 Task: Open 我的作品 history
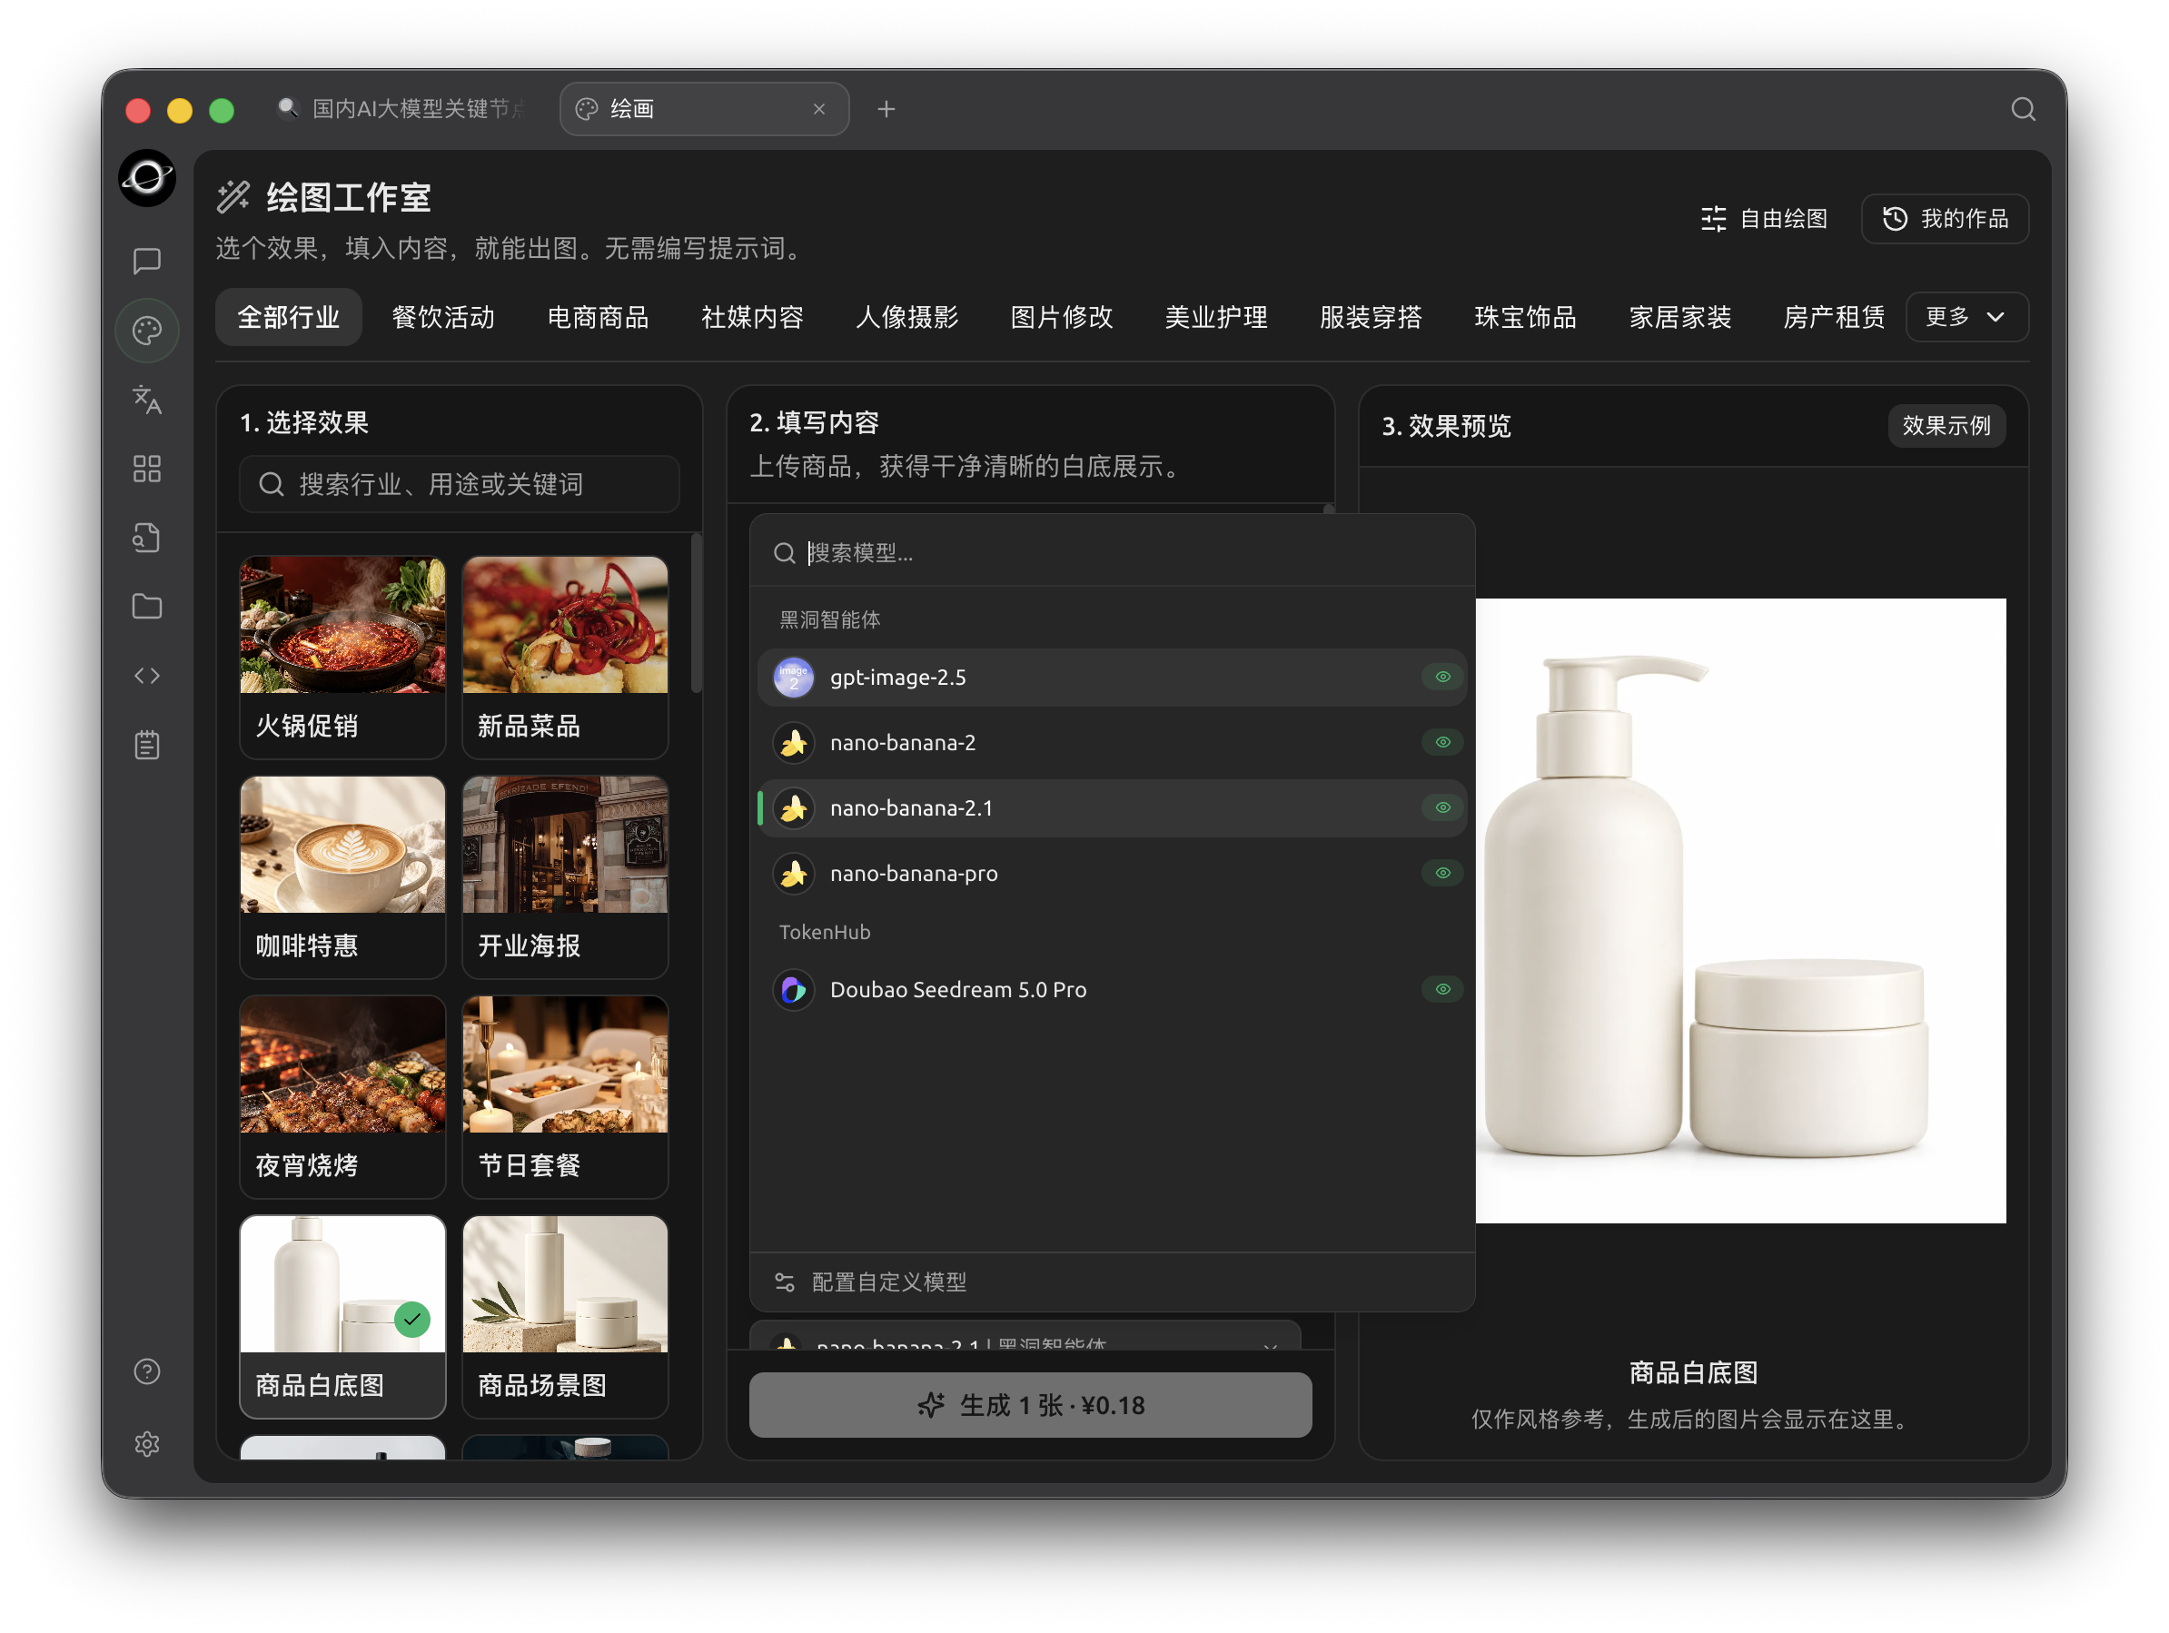tap(1945, 219)
